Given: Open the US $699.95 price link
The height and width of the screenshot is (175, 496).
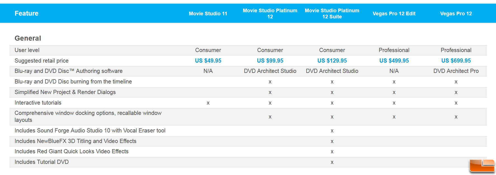Looking at the screenshot, I should 456,61.
